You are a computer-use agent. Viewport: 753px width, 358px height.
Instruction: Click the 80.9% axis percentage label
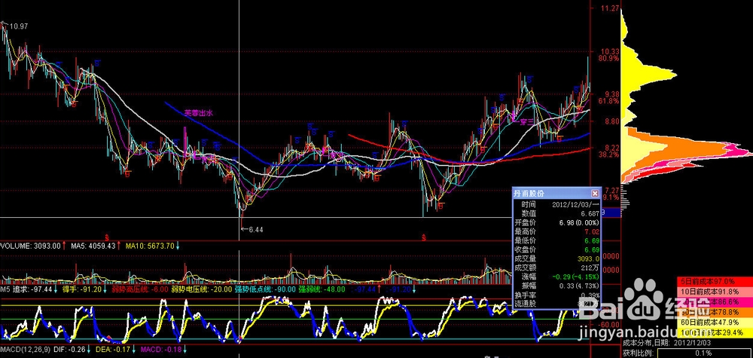pyautogui.click(x=609, y=59)
